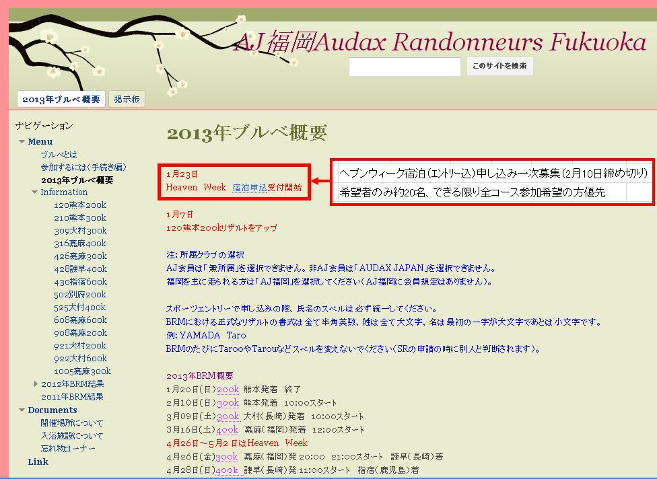This screenshot has width=657, height=479.
Task: Open the 608嘉麻600k page
Action: pyautogui.click(x=81, y=320)
